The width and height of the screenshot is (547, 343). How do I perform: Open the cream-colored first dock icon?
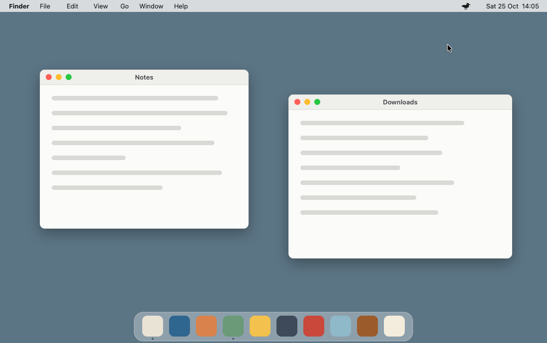pos(153,326)
